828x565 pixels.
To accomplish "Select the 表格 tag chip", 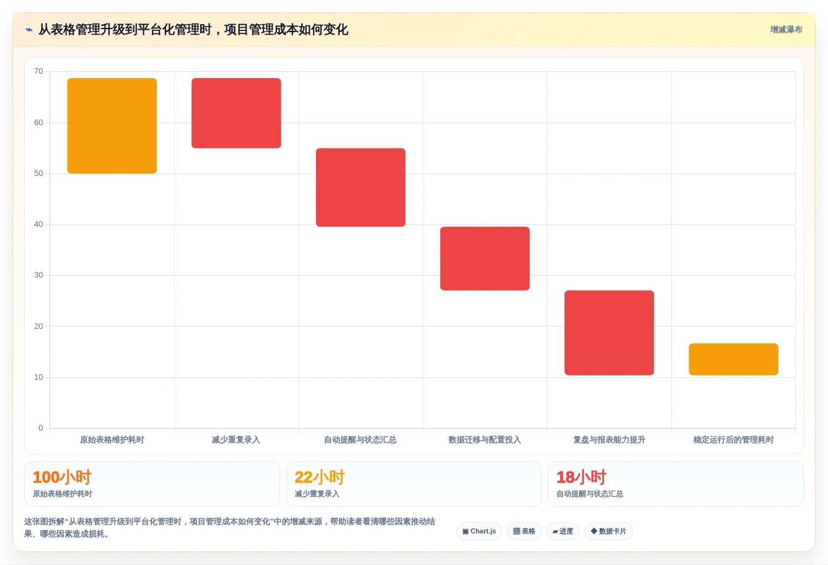I will click(524, 532).
